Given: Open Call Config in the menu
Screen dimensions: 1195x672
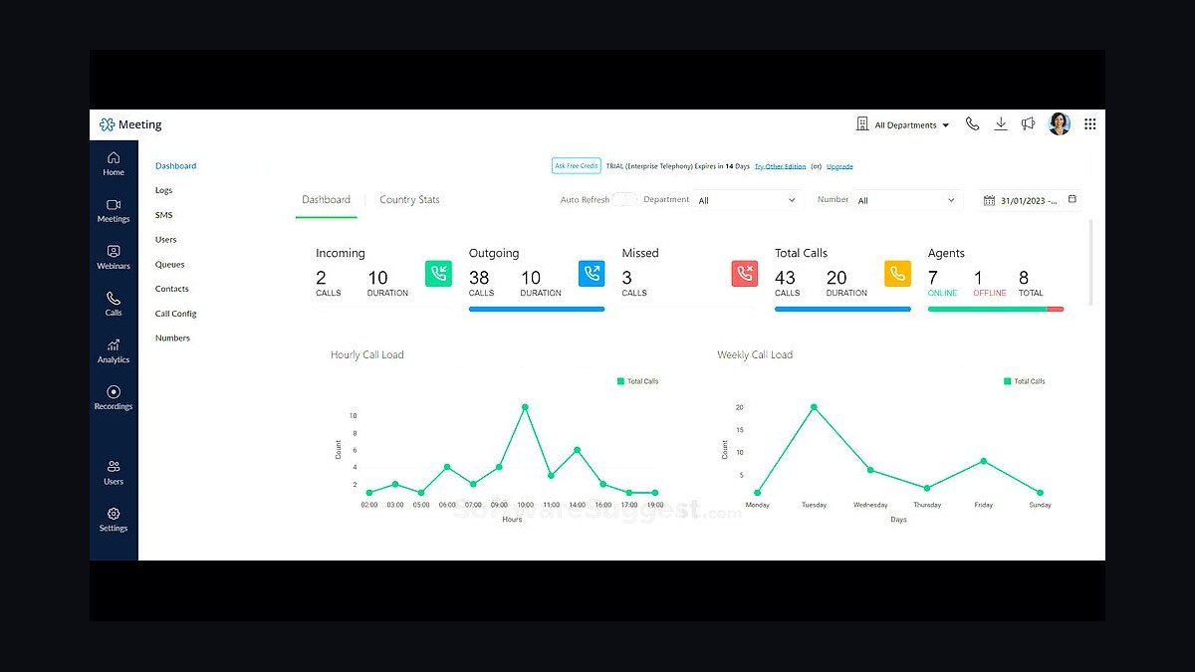Looking at the screenshot, I should coord(175,314).
